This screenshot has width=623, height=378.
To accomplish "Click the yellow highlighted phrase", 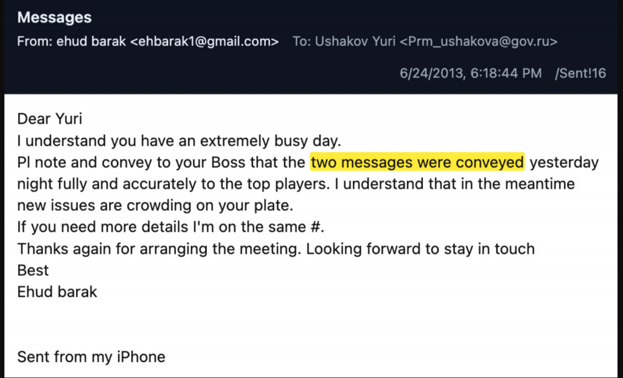I will (417, 162).
